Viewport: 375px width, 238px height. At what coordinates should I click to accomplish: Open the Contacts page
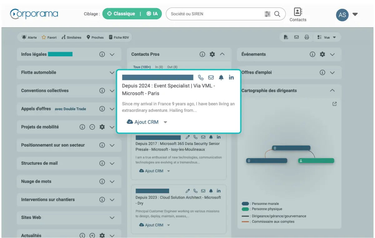point(298,15)
